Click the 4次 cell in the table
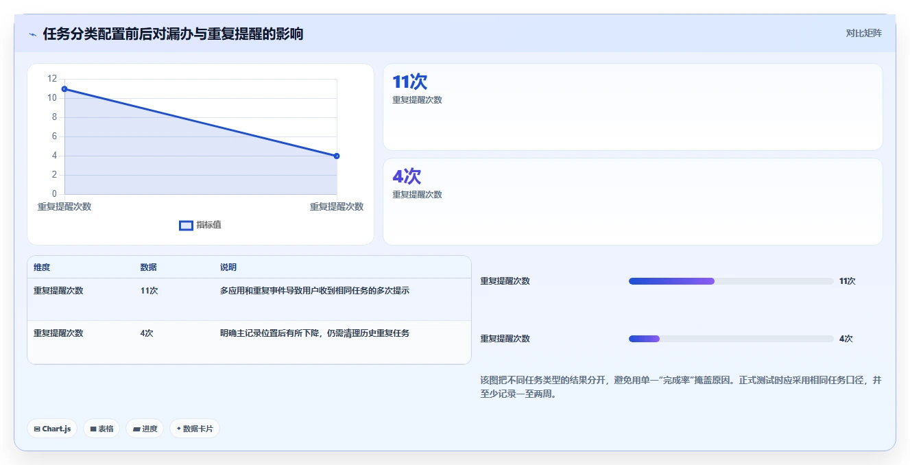This screenshot has width=910, height=465. coord(147,333)
